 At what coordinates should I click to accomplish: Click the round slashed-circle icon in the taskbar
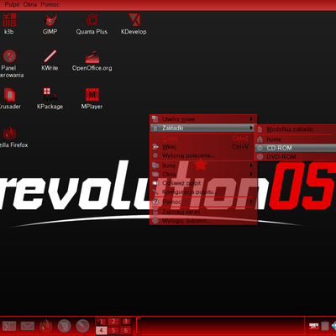[x=82, y=326]
